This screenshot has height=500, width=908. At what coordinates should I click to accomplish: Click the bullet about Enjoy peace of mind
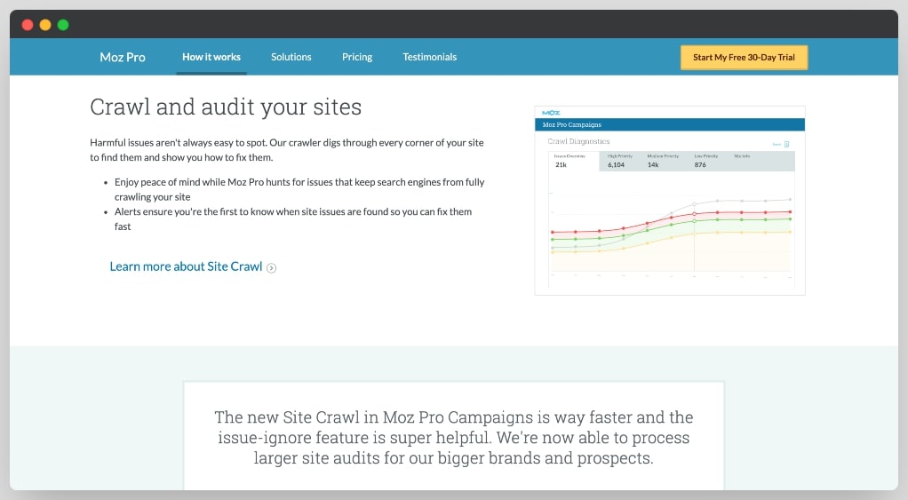299,189
